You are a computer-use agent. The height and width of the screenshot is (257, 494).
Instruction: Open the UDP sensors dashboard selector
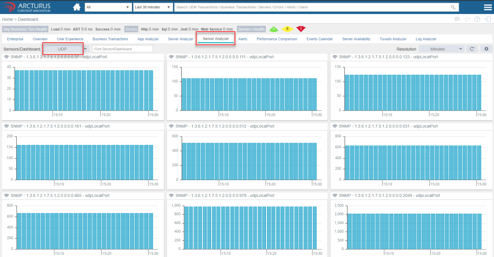pyautogui.click(x=63, y=49)
